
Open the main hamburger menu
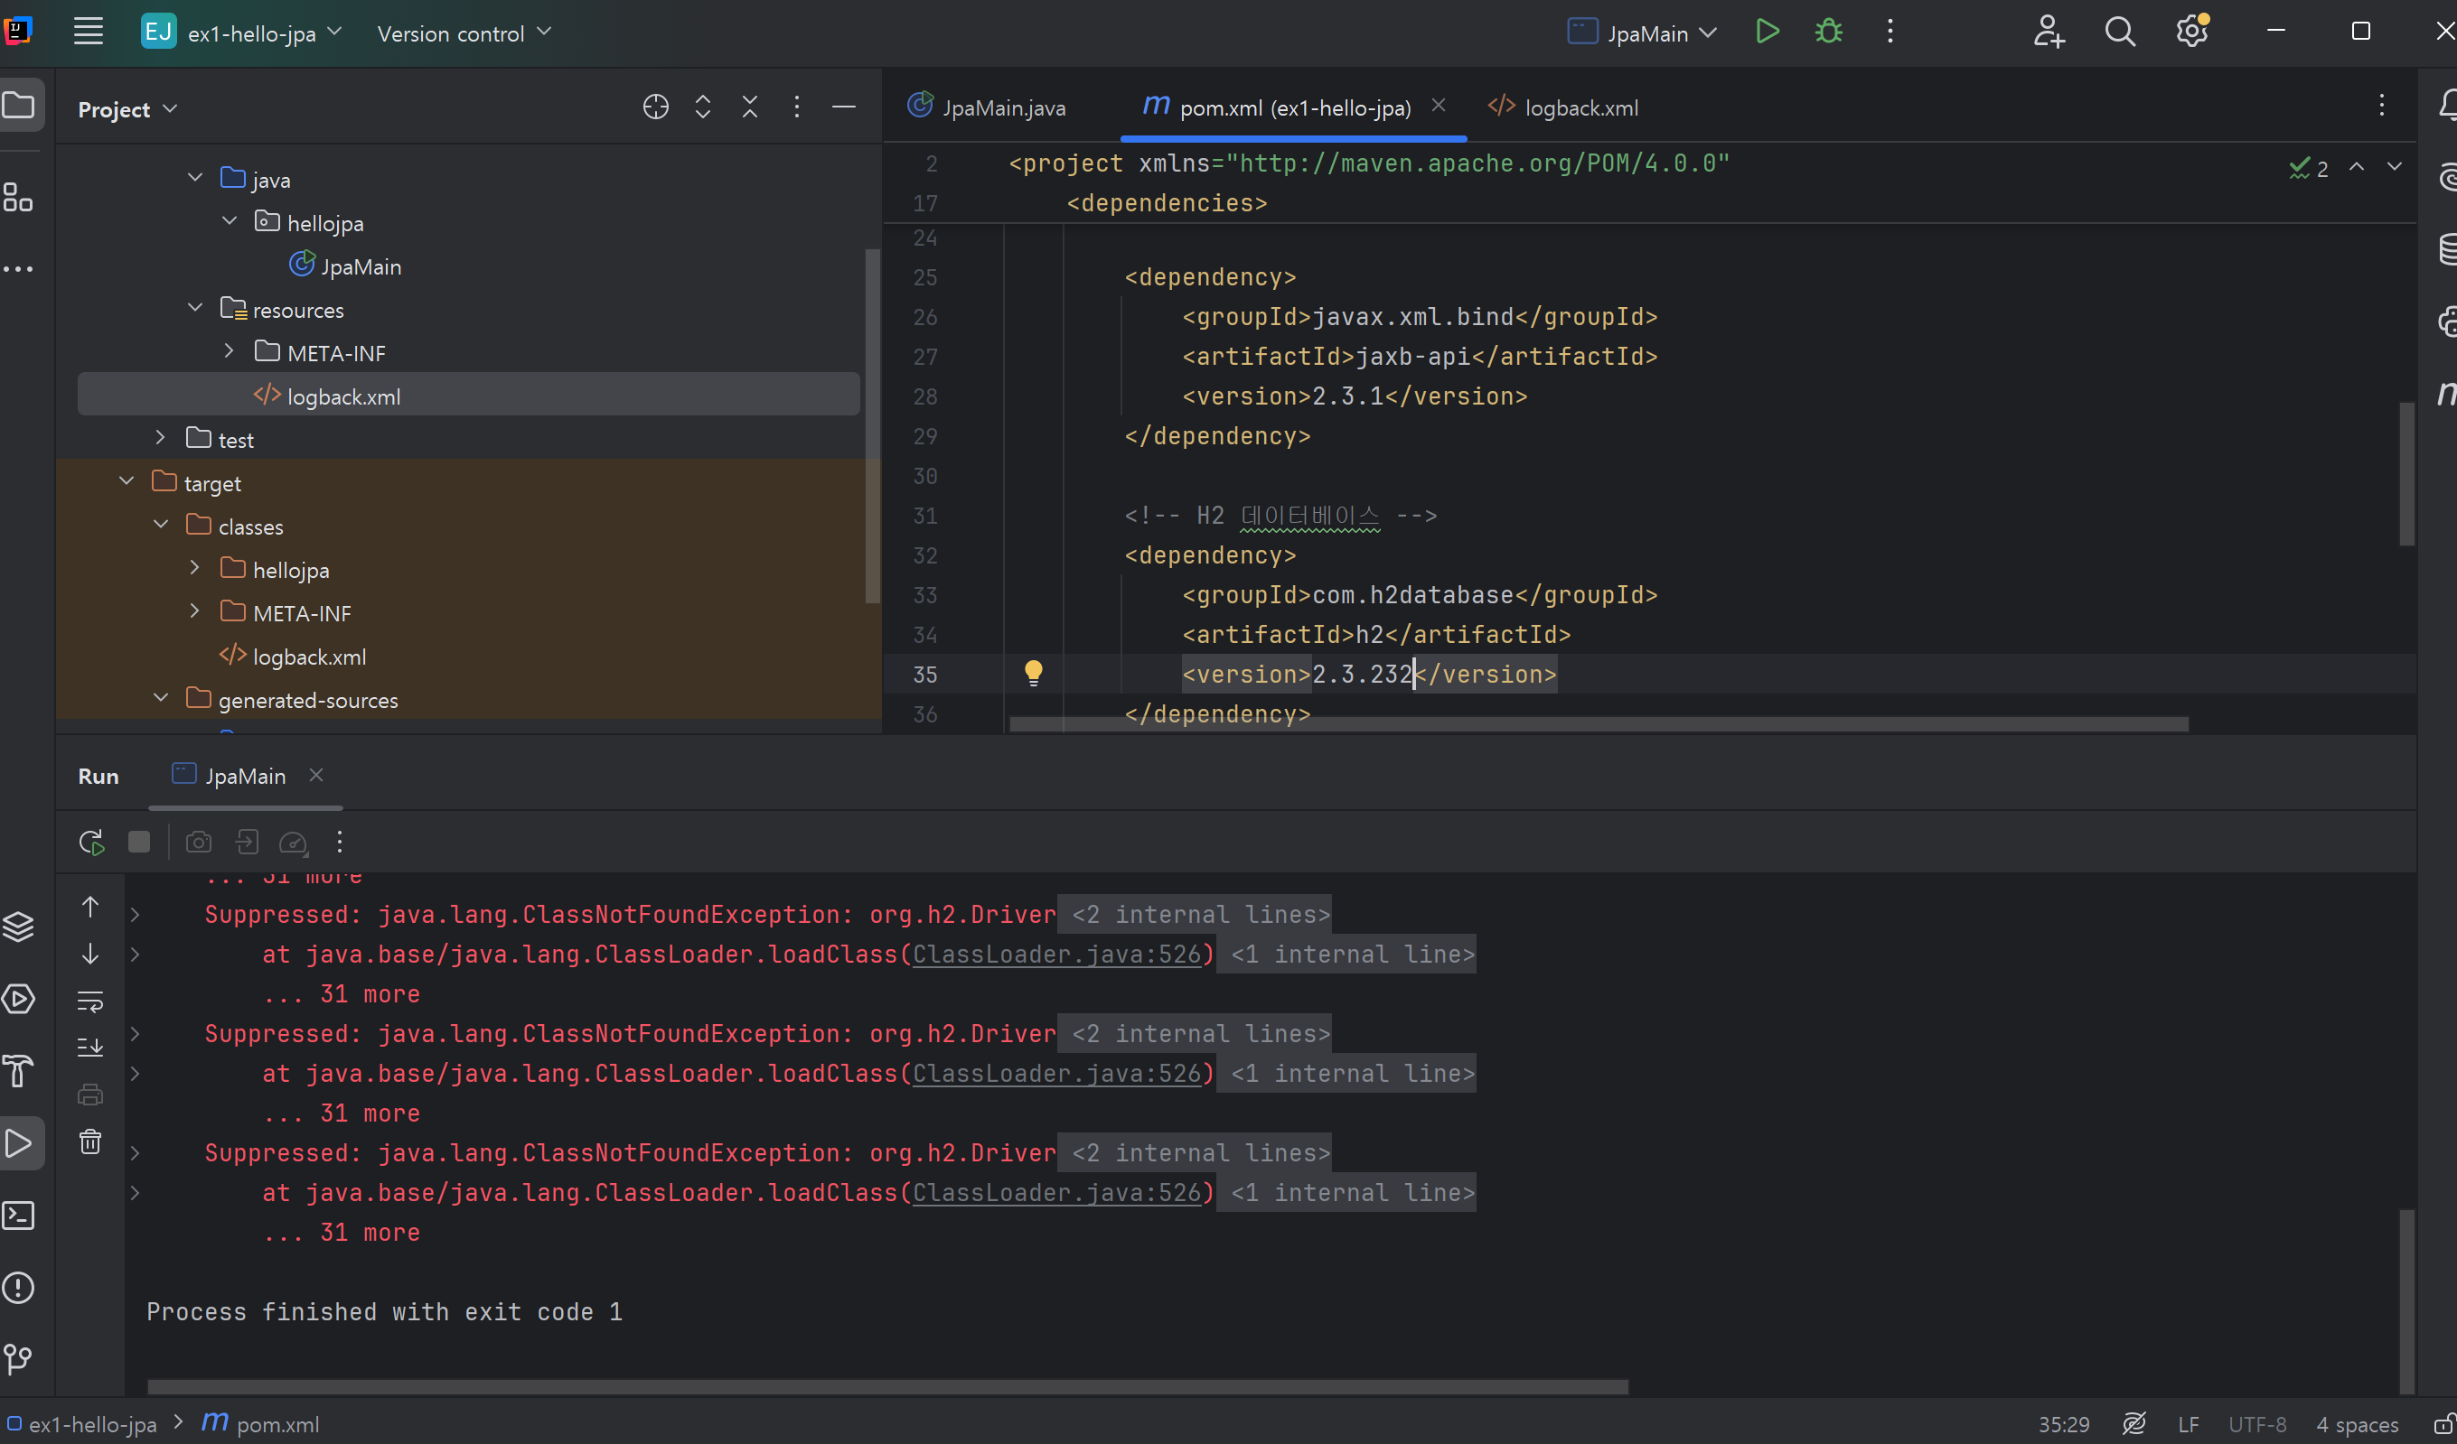[88, 33]
